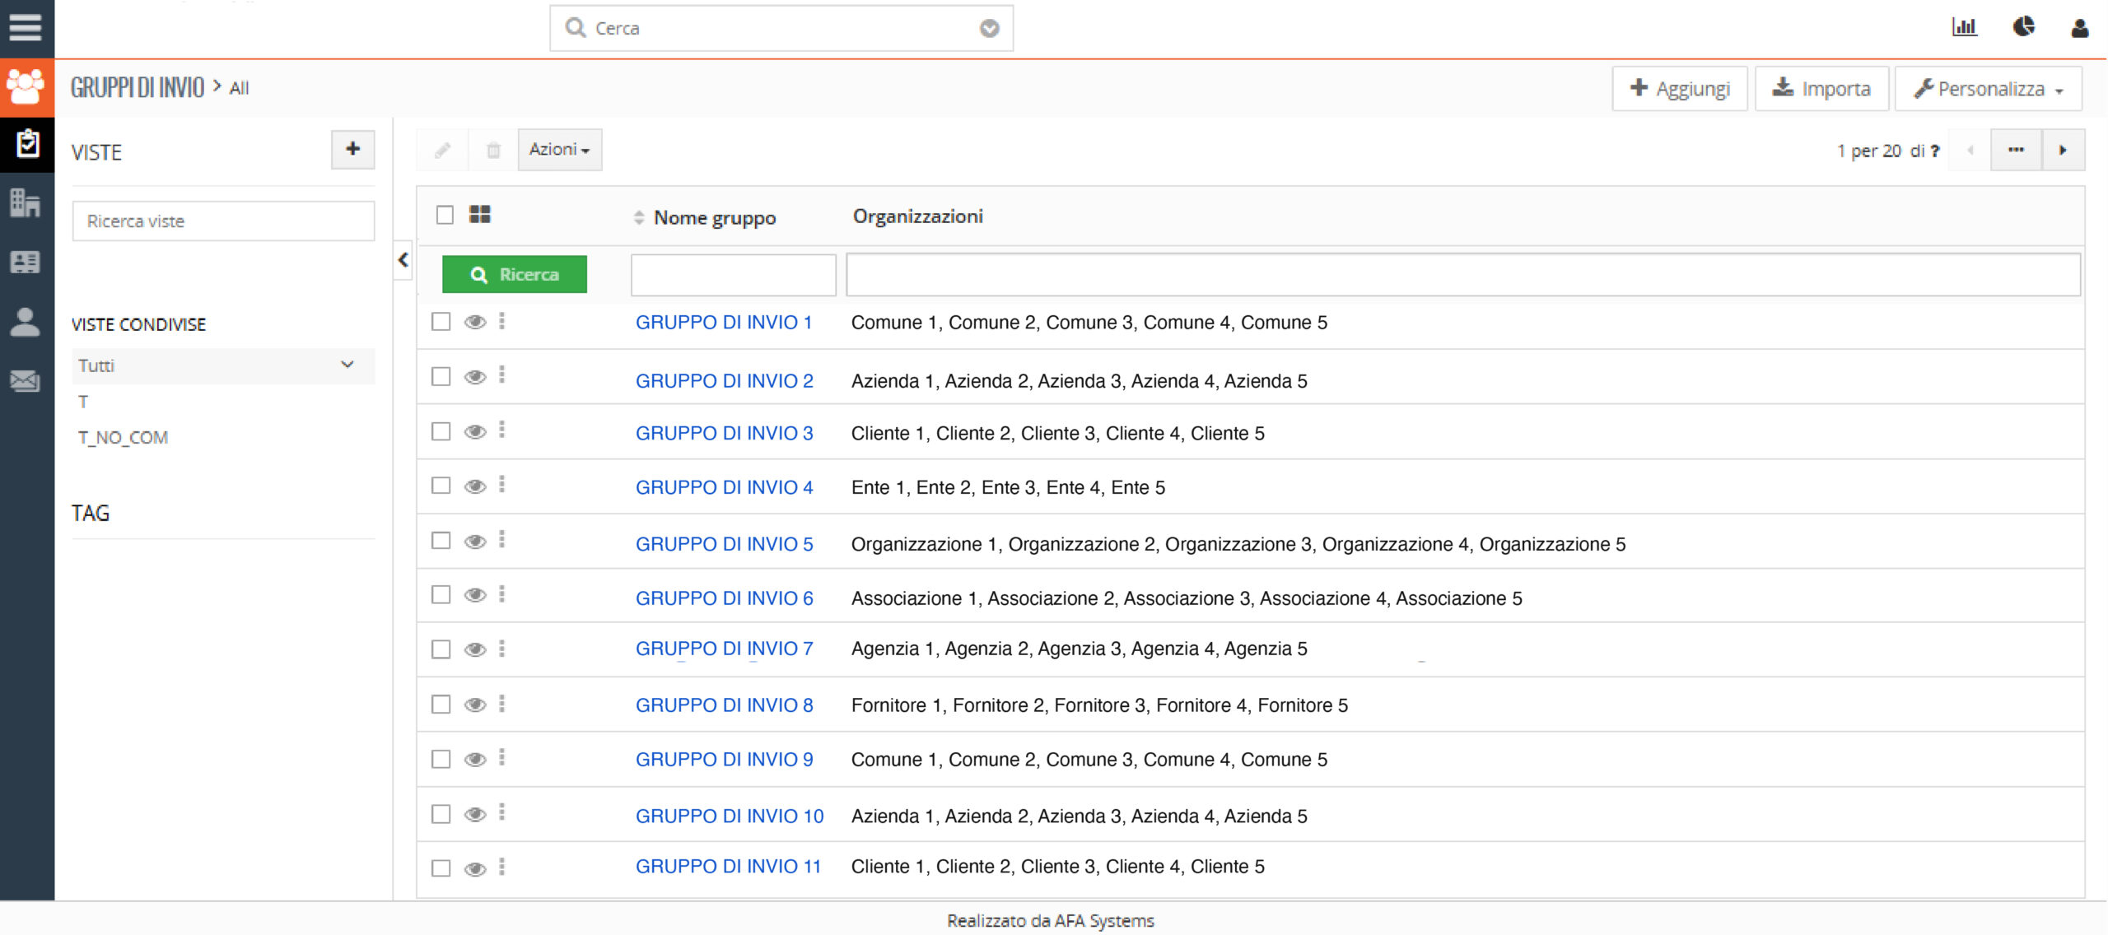Expand the Azioni dropdown
2108x935 pixels.
559,150
